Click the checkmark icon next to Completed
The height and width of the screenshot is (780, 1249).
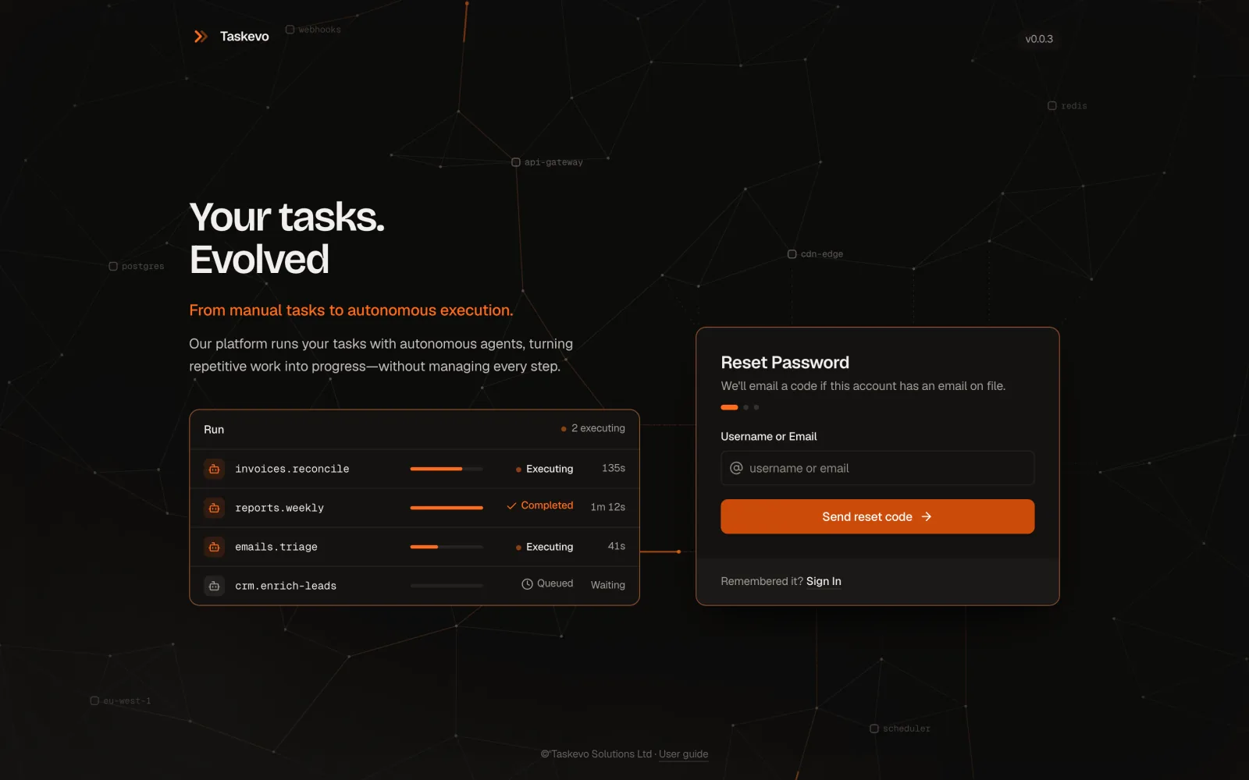tap(511, 506)
